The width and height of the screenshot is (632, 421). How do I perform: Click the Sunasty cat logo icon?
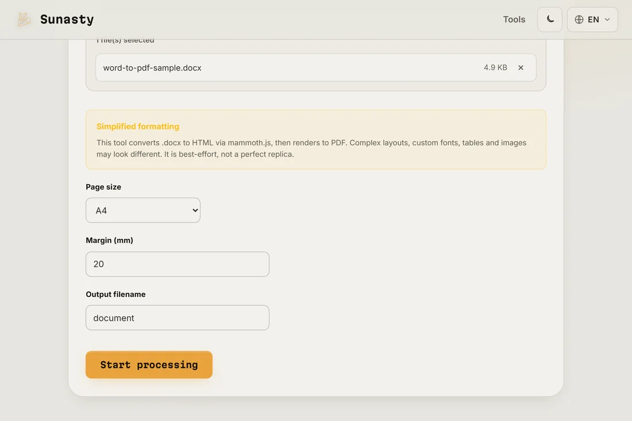(24, 20)
